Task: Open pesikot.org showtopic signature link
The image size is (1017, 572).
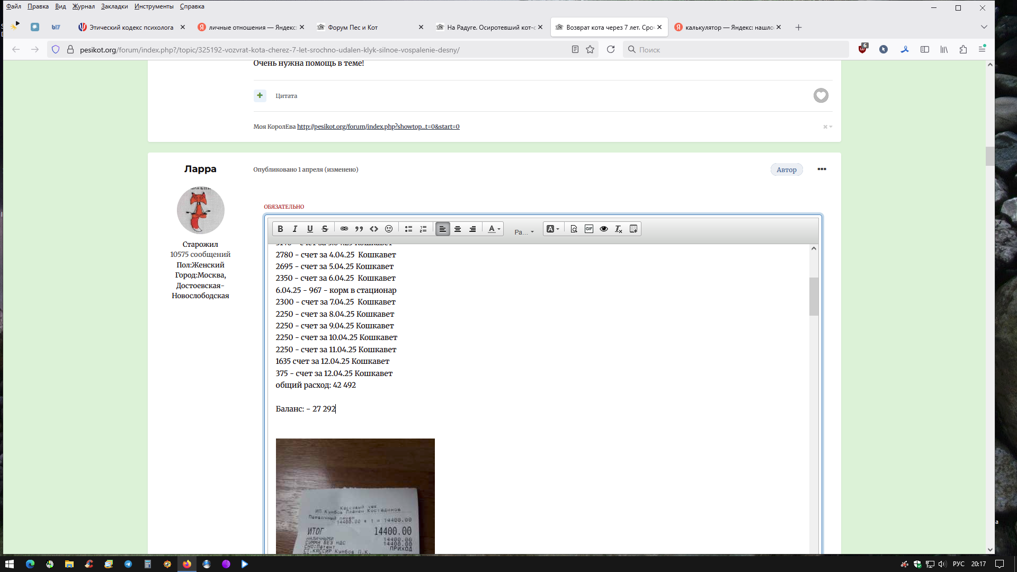Action: 378,127
